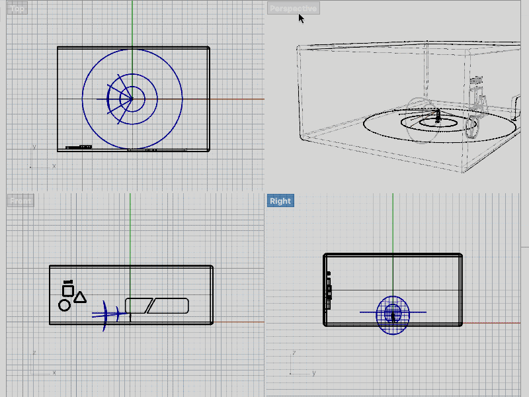
Task: Click the world axes icon in Right viewport
Action: (298, 365)
